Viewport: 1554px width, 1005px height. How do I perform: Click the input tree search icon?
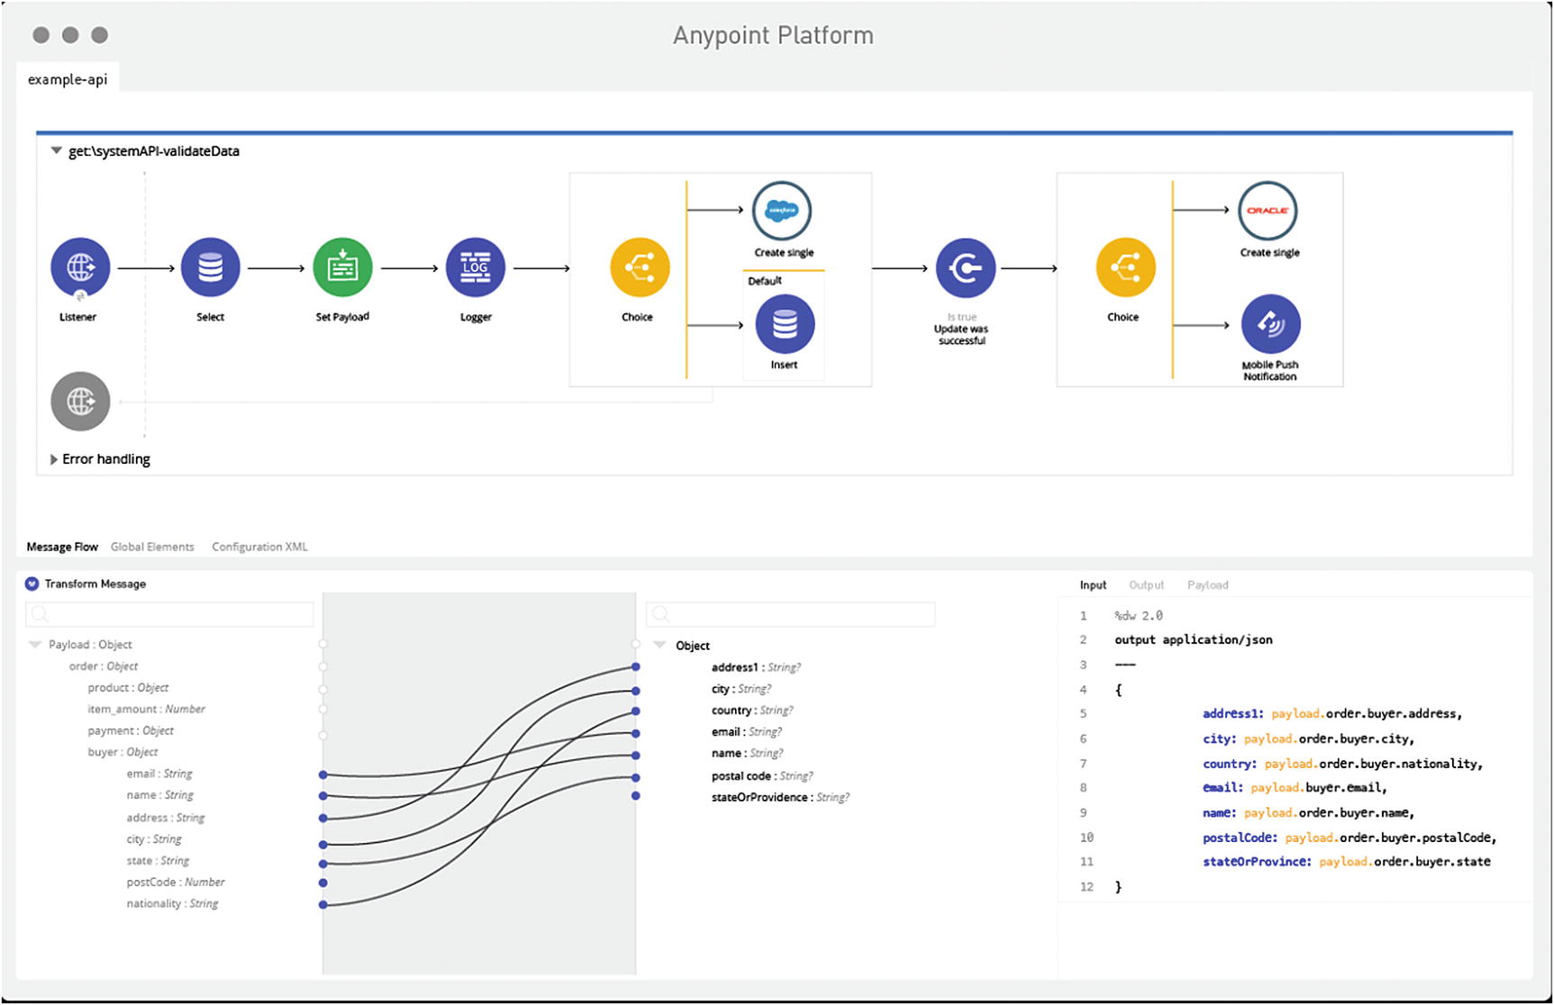click(x=40, y=614)
